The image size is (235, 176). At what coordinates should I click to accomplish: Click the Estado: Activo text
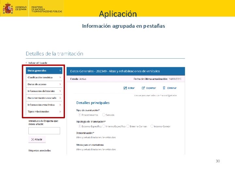(x=78, y=79)
